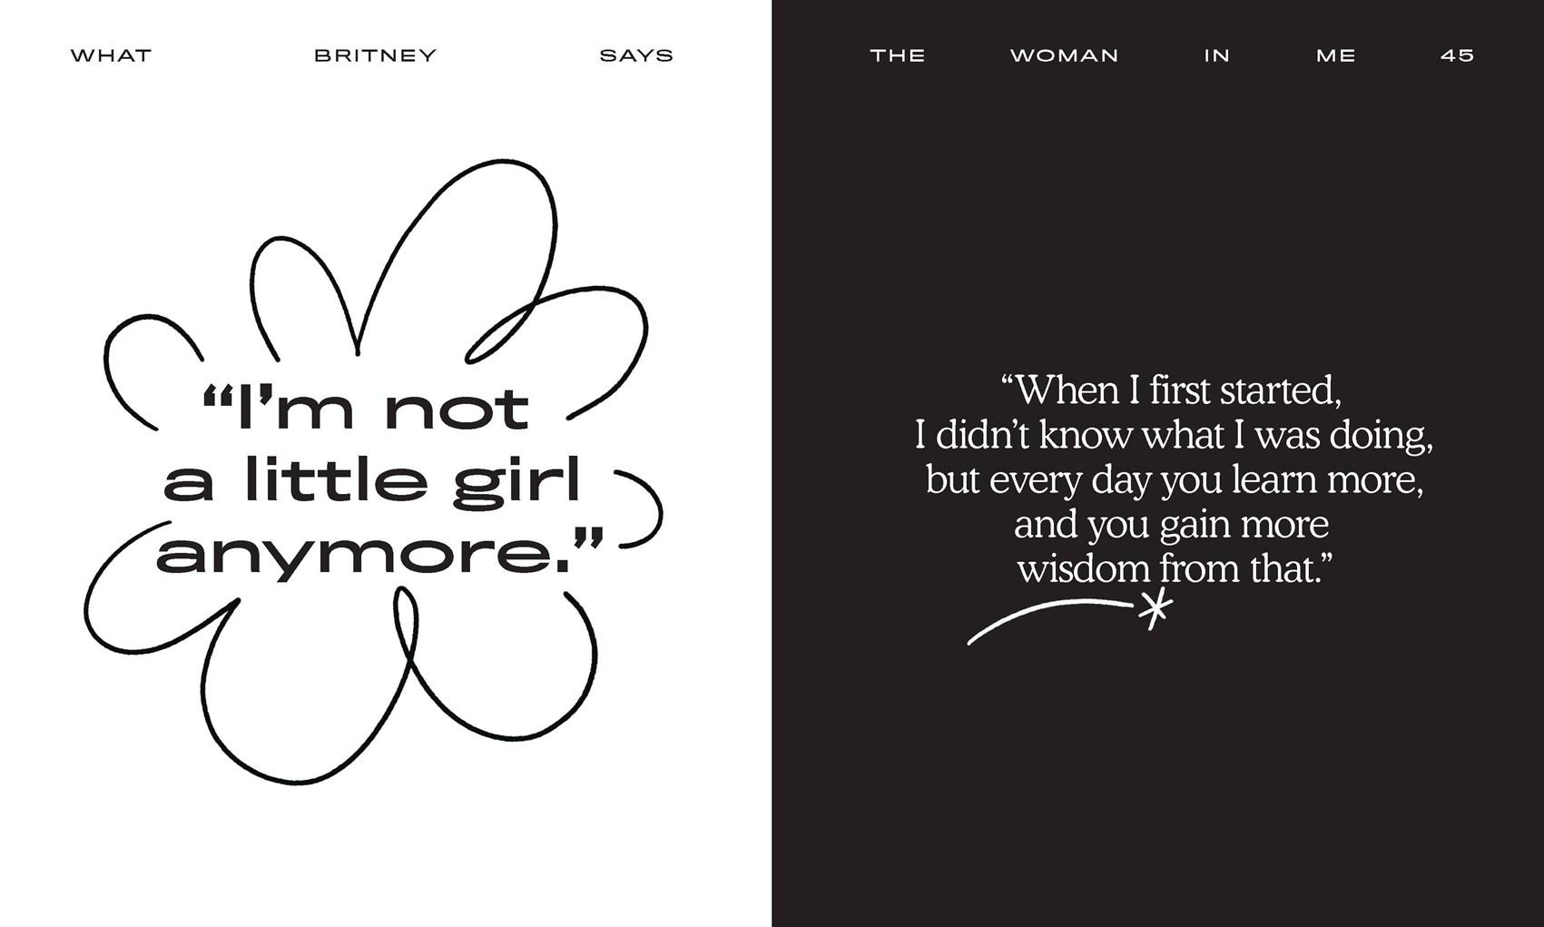Click the word THE on the black page
The image size is (1544, 927).
897,55
